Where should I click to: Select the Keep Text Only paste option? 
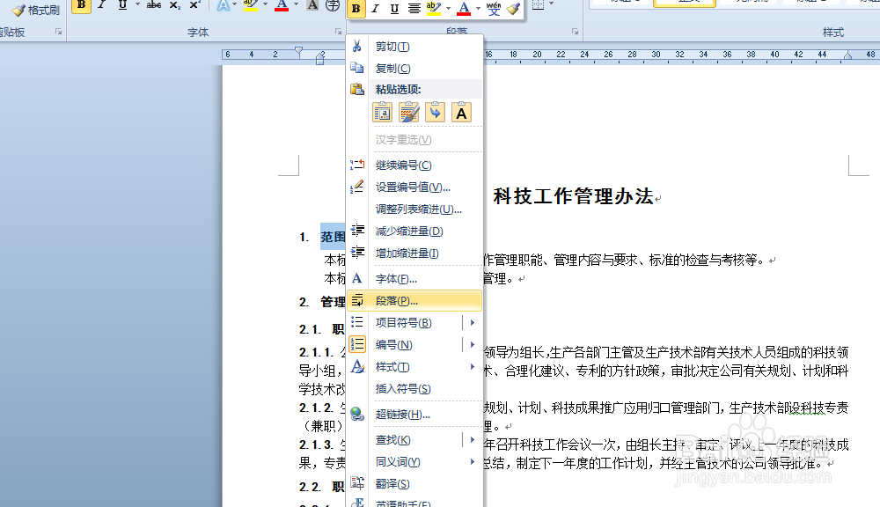pyautogui.click(x=461, y=112)
